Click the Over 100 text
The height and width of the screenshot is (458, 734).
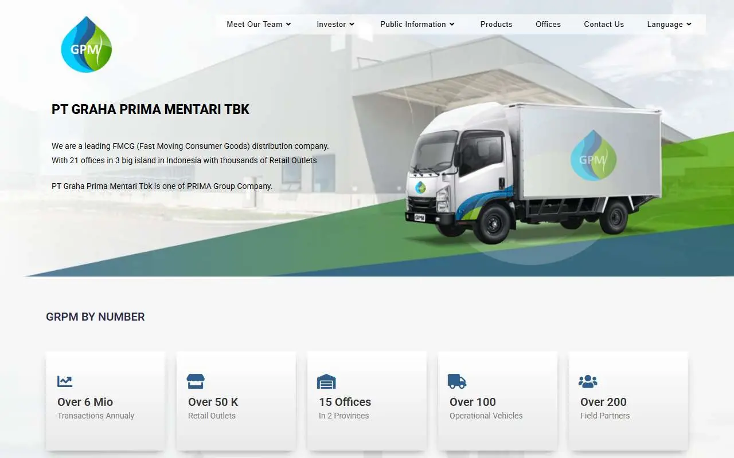473,402
